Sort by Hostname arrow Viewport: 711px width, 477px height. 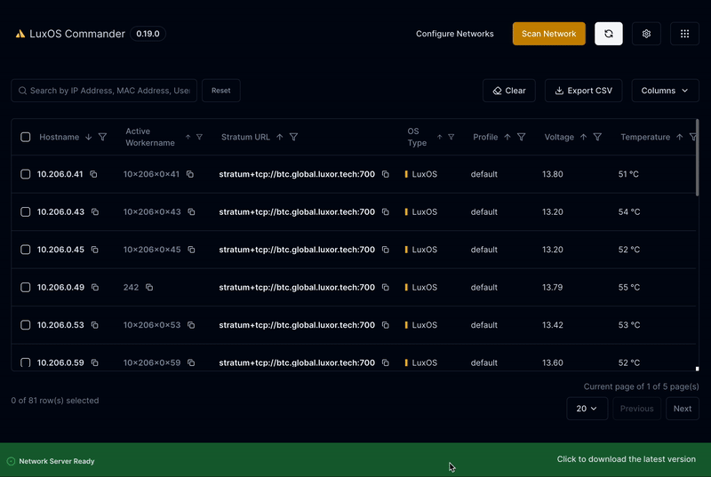(x=88, y=137)
